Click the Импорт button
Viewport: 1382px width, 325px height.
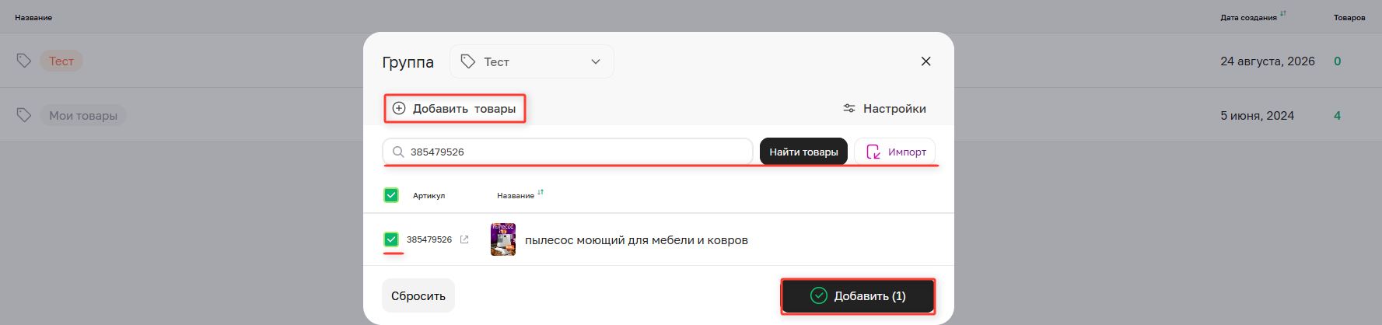pos(895,152)
